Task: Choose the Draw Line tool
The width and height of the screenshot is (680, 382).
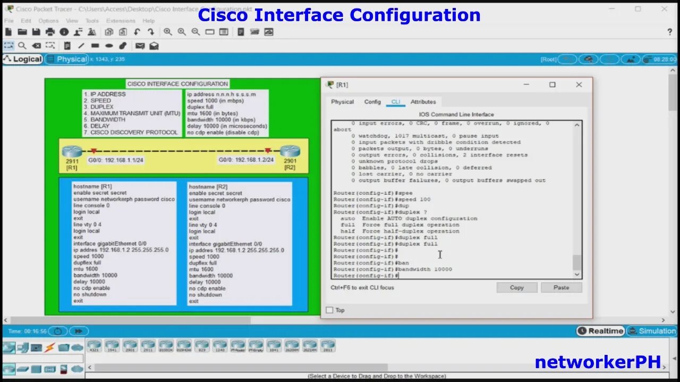Action: (81, 46)
